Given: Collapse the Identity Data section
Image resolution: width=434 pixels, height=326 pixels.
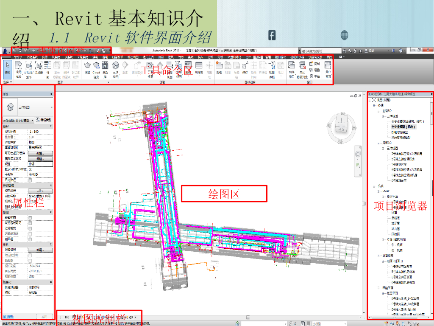Looking at the screenshot, I should (51, 185).
